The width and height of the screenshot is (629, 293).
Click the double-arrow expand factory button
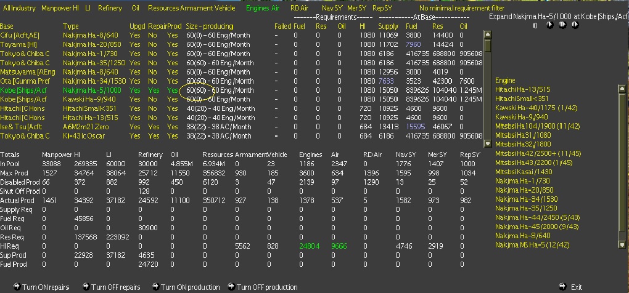[562, 25]
